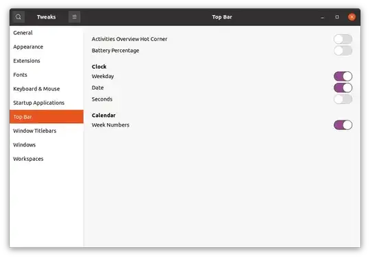This screenshot has width=370, height=258.
Task: Open the hamburger menu button
Action: click(74, 17)
